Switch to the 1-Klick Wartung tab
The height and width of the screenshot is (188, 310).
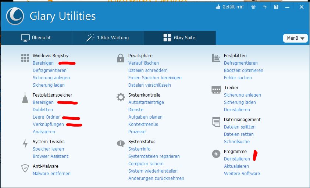point(108,38)
